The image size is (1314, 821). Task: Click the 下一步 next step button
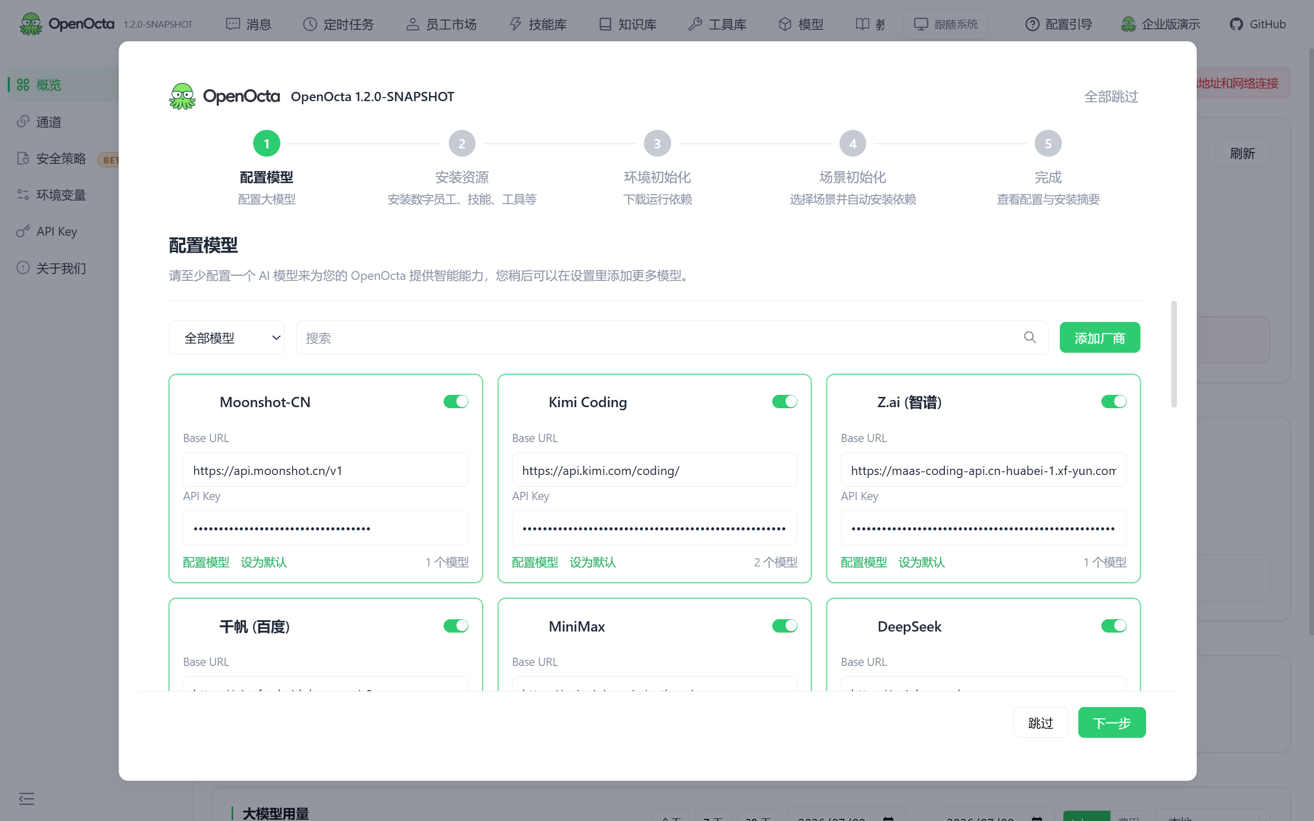pyautogui.click(x=1112, y=723)
